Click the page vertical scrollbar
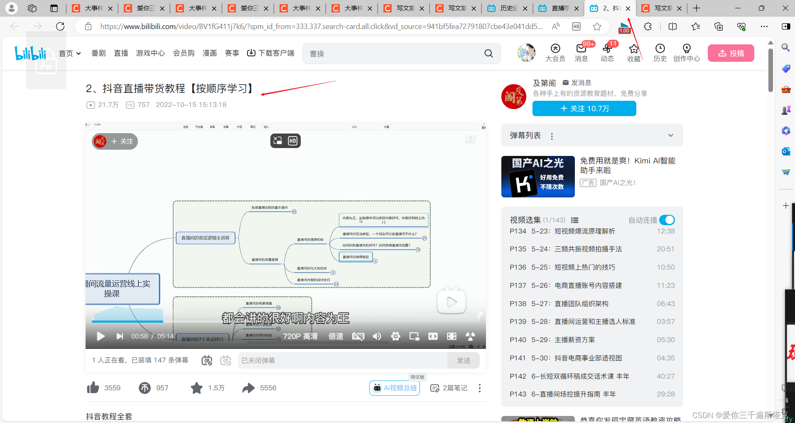Screen dimensions: 795x423 (770, 70)
